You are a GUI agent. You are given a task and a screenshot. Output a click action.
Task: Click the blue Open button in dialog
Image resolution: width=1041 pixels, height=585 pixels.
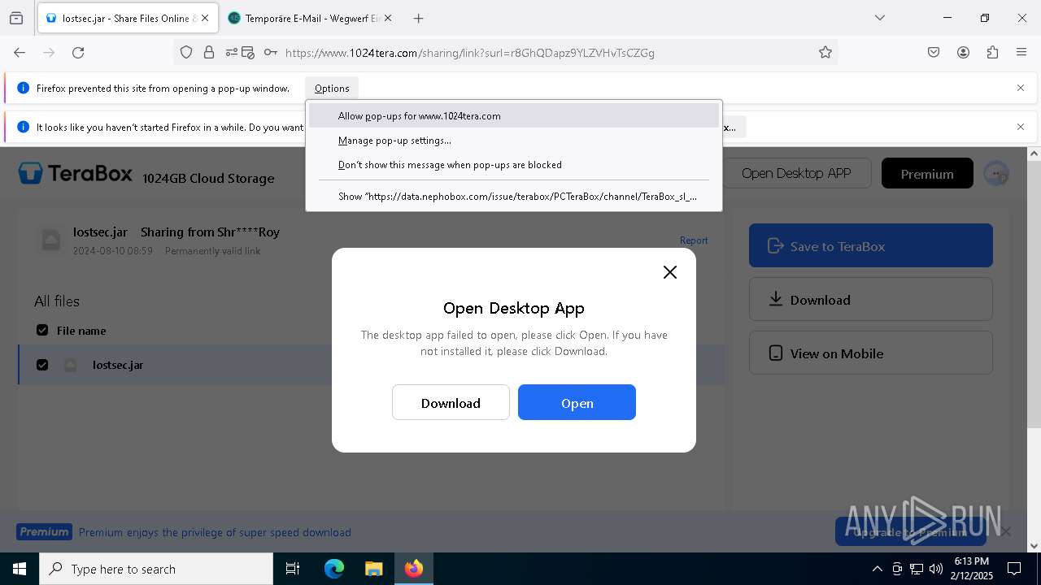(x=577, y=403)
